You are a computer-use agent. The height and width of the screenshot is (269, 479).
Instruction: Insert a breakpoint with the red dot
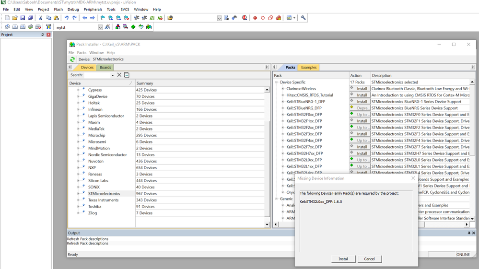255,18
